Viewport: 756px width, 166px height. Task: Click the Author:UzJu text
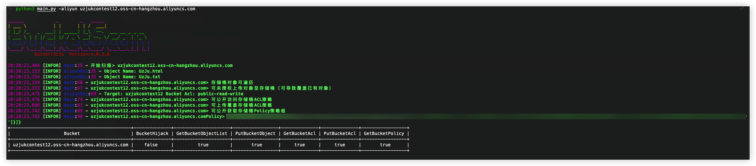point(49,54)
